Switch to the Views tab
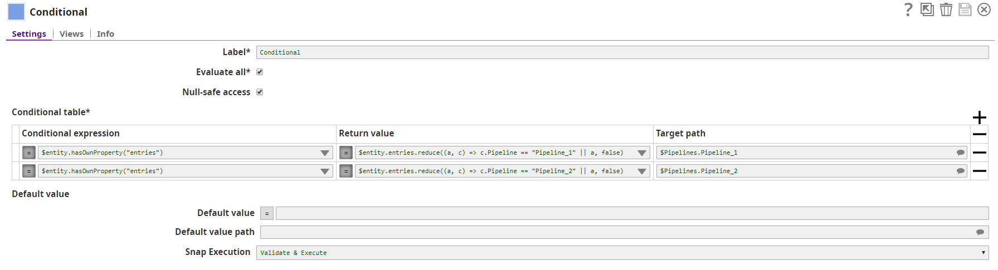 (71, 34)
